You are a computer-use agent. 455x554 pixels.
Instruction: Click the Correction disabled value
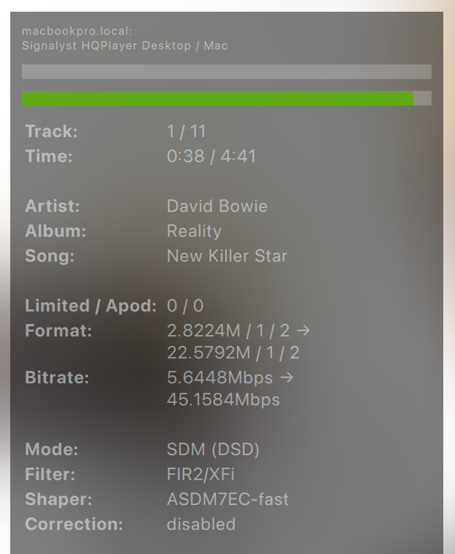click(x=201, y=524)
